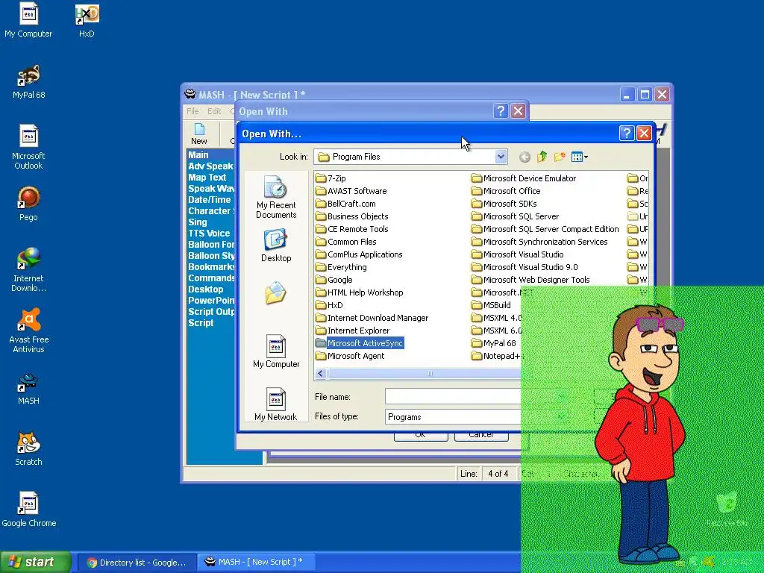The height and width of the screenshot is (573, 764).
Task: Open My Documents folder icon in places bar
Action: 275,292
